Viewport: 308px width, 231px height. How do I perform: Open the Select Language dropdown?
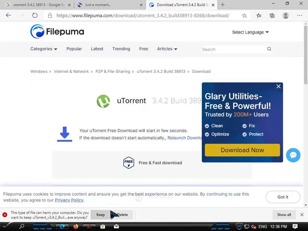point(250,32)
